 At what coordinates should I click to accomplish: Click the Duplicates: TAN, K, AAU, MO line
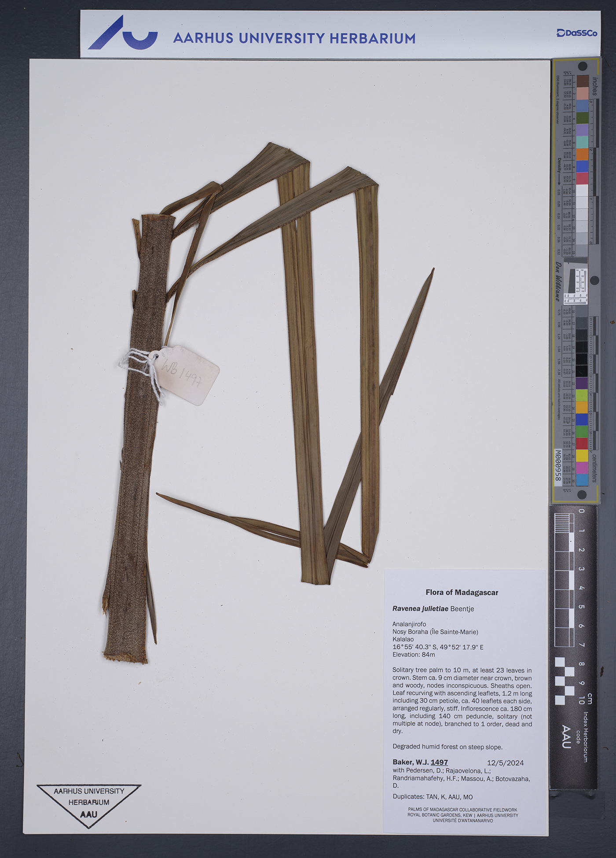point(432,797)
